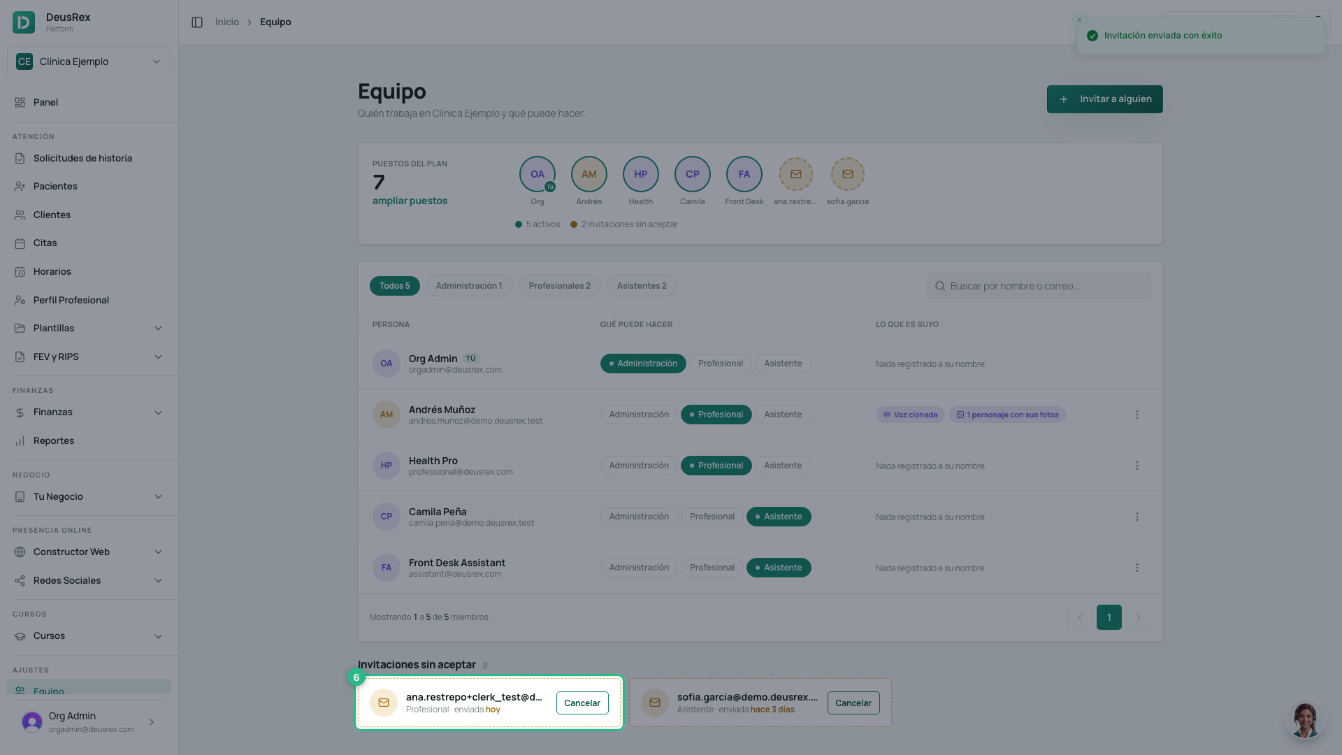The image size is (1342, 755).
Task: Click the DeusRex logo icon
Action: [24, 22]
